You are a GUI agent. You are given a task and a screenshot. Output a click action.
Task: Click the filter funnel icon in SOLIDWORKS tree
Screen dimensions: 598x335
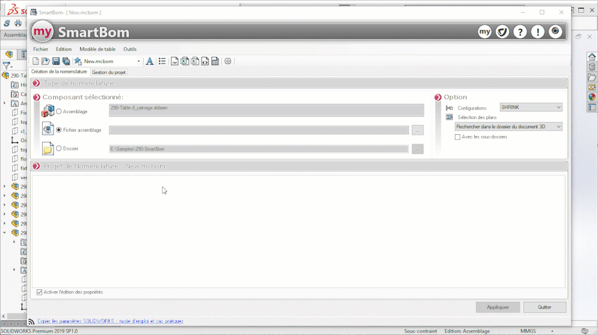pos(6,66)
